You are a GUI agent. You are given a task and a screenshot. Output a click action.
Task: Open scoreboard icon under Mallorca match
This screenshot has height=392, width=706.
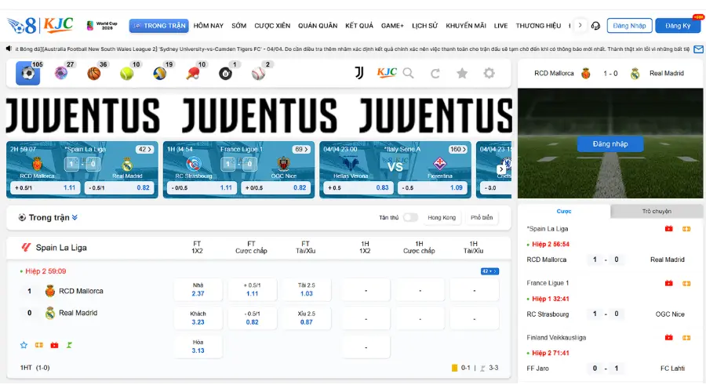pyautogui.click(x=39, y=345)
